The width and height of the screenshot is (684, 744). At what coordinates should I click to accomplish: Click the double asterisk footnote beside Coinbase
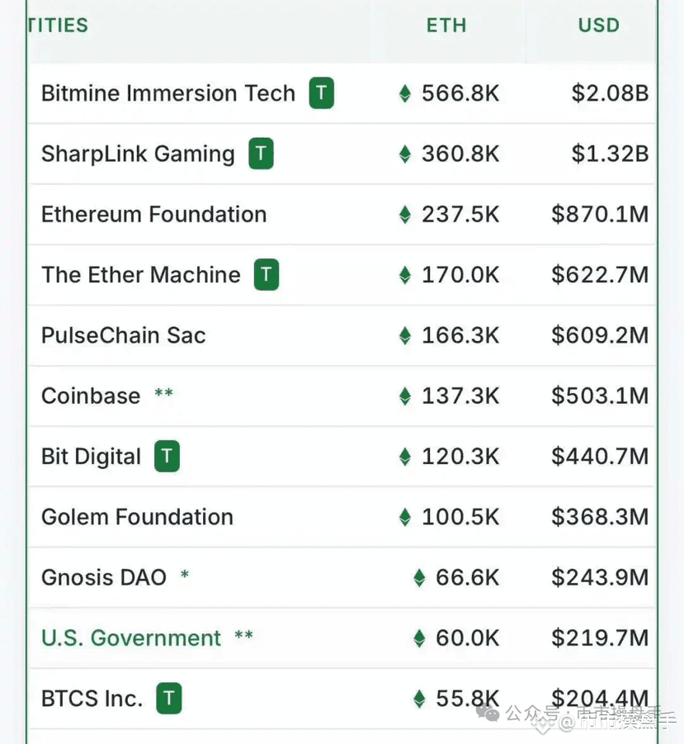pyautogui.click(x=163, y=393)
